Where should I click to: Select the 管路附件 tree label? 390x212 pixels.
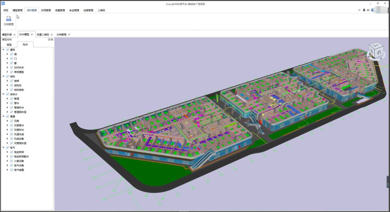point(19,108)
